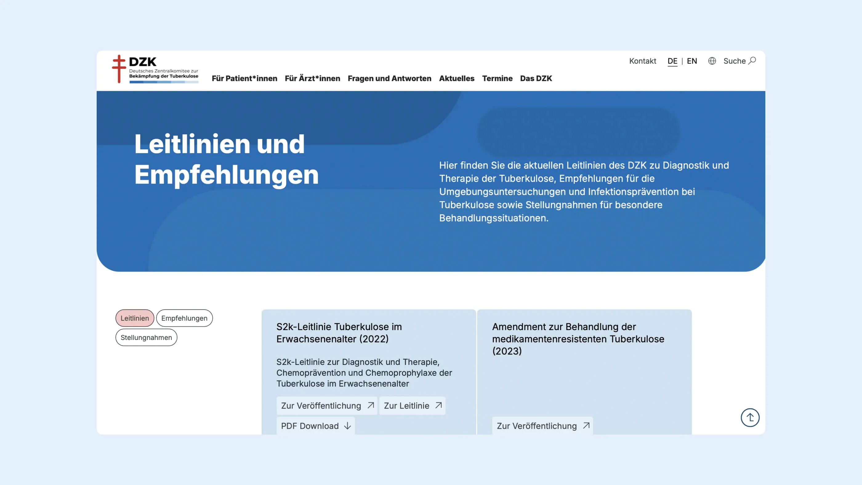Image resolution: width=862 pixels, height=485 pixels.
Task: Follow the Kontakt link
Action: [642, 61]
